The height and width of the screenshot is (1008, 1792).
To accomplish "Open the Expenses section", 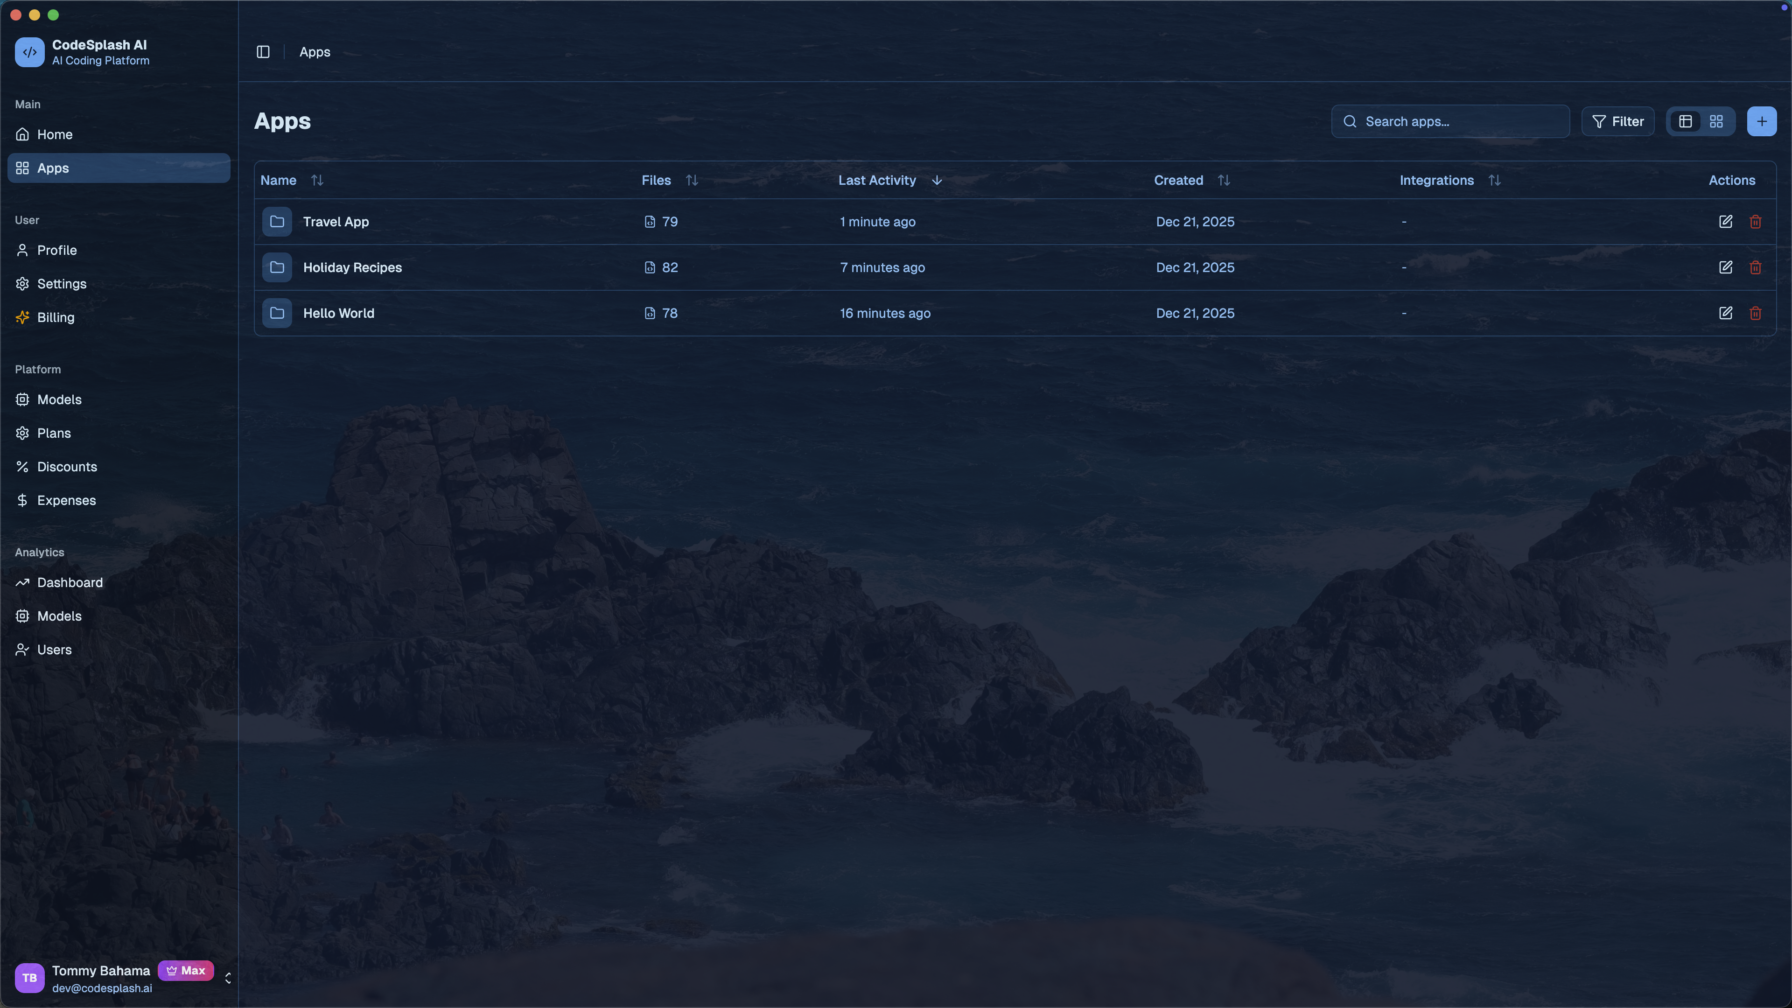I will pos(66,500).
